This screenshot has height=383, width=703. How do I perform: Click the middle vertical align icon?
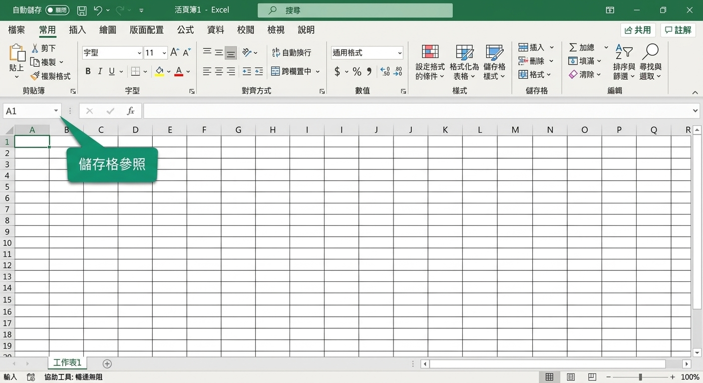pyautogui.click(x=219, y=52)
